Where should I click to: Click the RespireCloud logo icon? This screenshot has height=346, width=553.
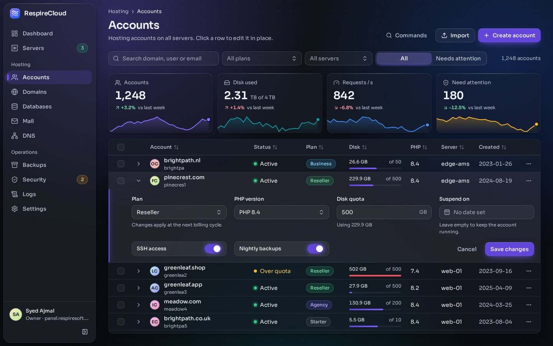(x=15, y=13)
